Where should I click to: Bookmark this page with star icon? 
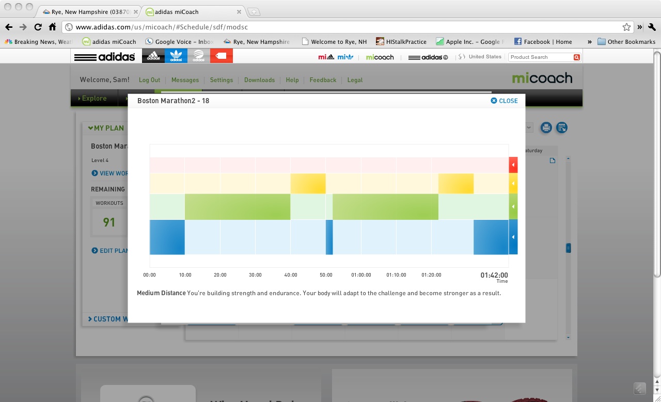[626, 27]
